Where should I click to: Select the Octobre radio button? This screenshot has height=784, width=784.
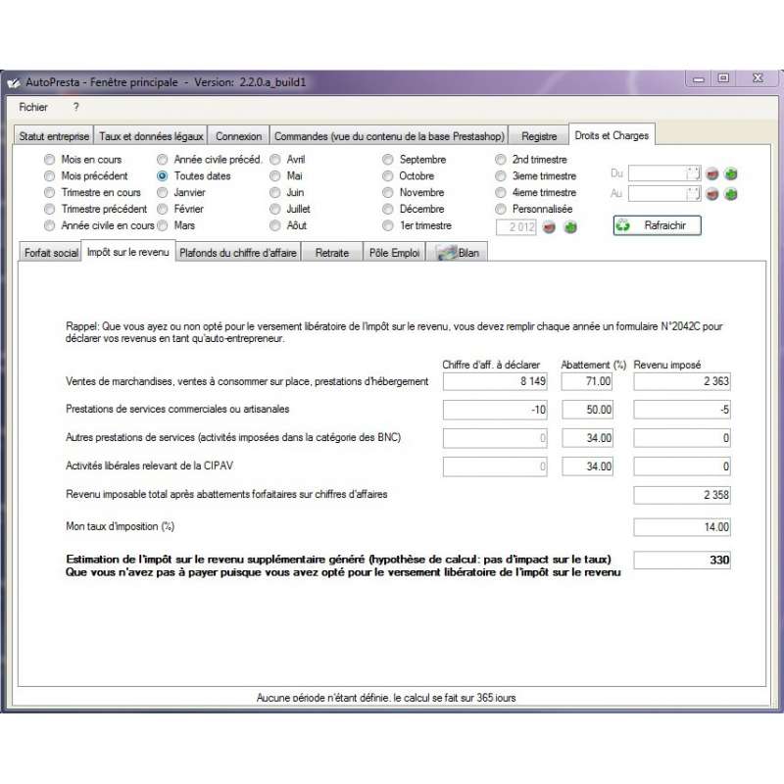coord(388,176)
